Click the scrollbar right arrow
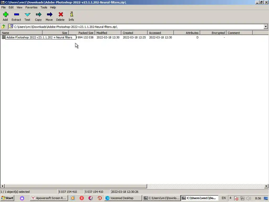Image resolution: width=269 pixels, height=202 pixels. tap(266, 186)
